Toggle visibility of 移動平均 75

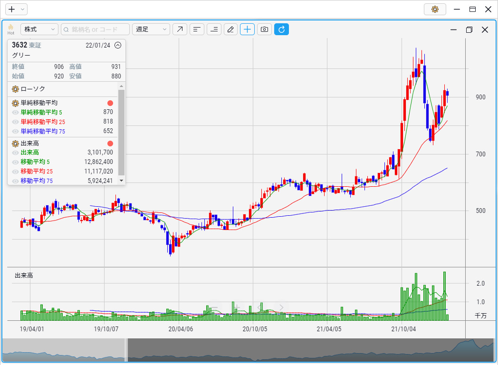15,181
